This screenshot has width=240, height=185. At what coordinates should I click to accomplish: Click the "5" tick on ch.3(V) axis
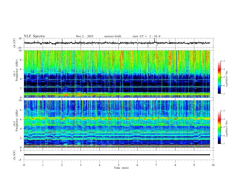pyautogui.click(x=21, y=151)
